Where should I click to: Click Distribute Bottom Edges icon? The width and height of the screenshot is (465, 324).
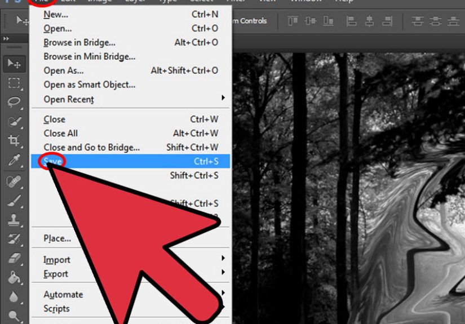point(453,21)
